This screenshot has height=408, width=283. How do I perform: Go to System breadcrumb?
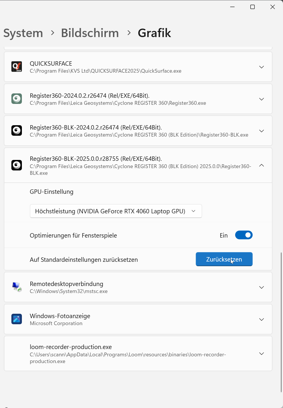23,33
